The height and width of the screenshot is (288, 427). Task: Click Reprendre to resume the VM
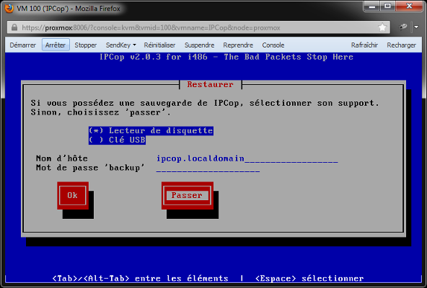[238, 45]
